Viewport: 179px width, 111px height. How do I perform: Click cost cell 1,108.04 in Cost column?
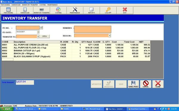point(118,45)
